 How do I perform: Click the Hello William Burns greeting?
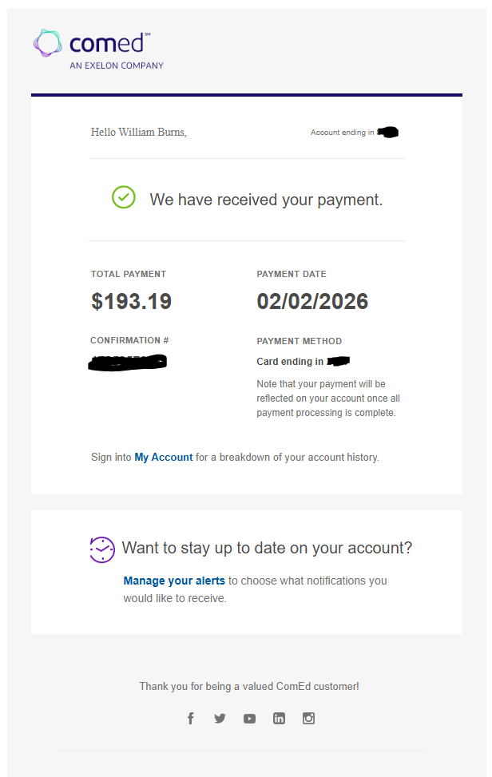[x=139, y=132]
